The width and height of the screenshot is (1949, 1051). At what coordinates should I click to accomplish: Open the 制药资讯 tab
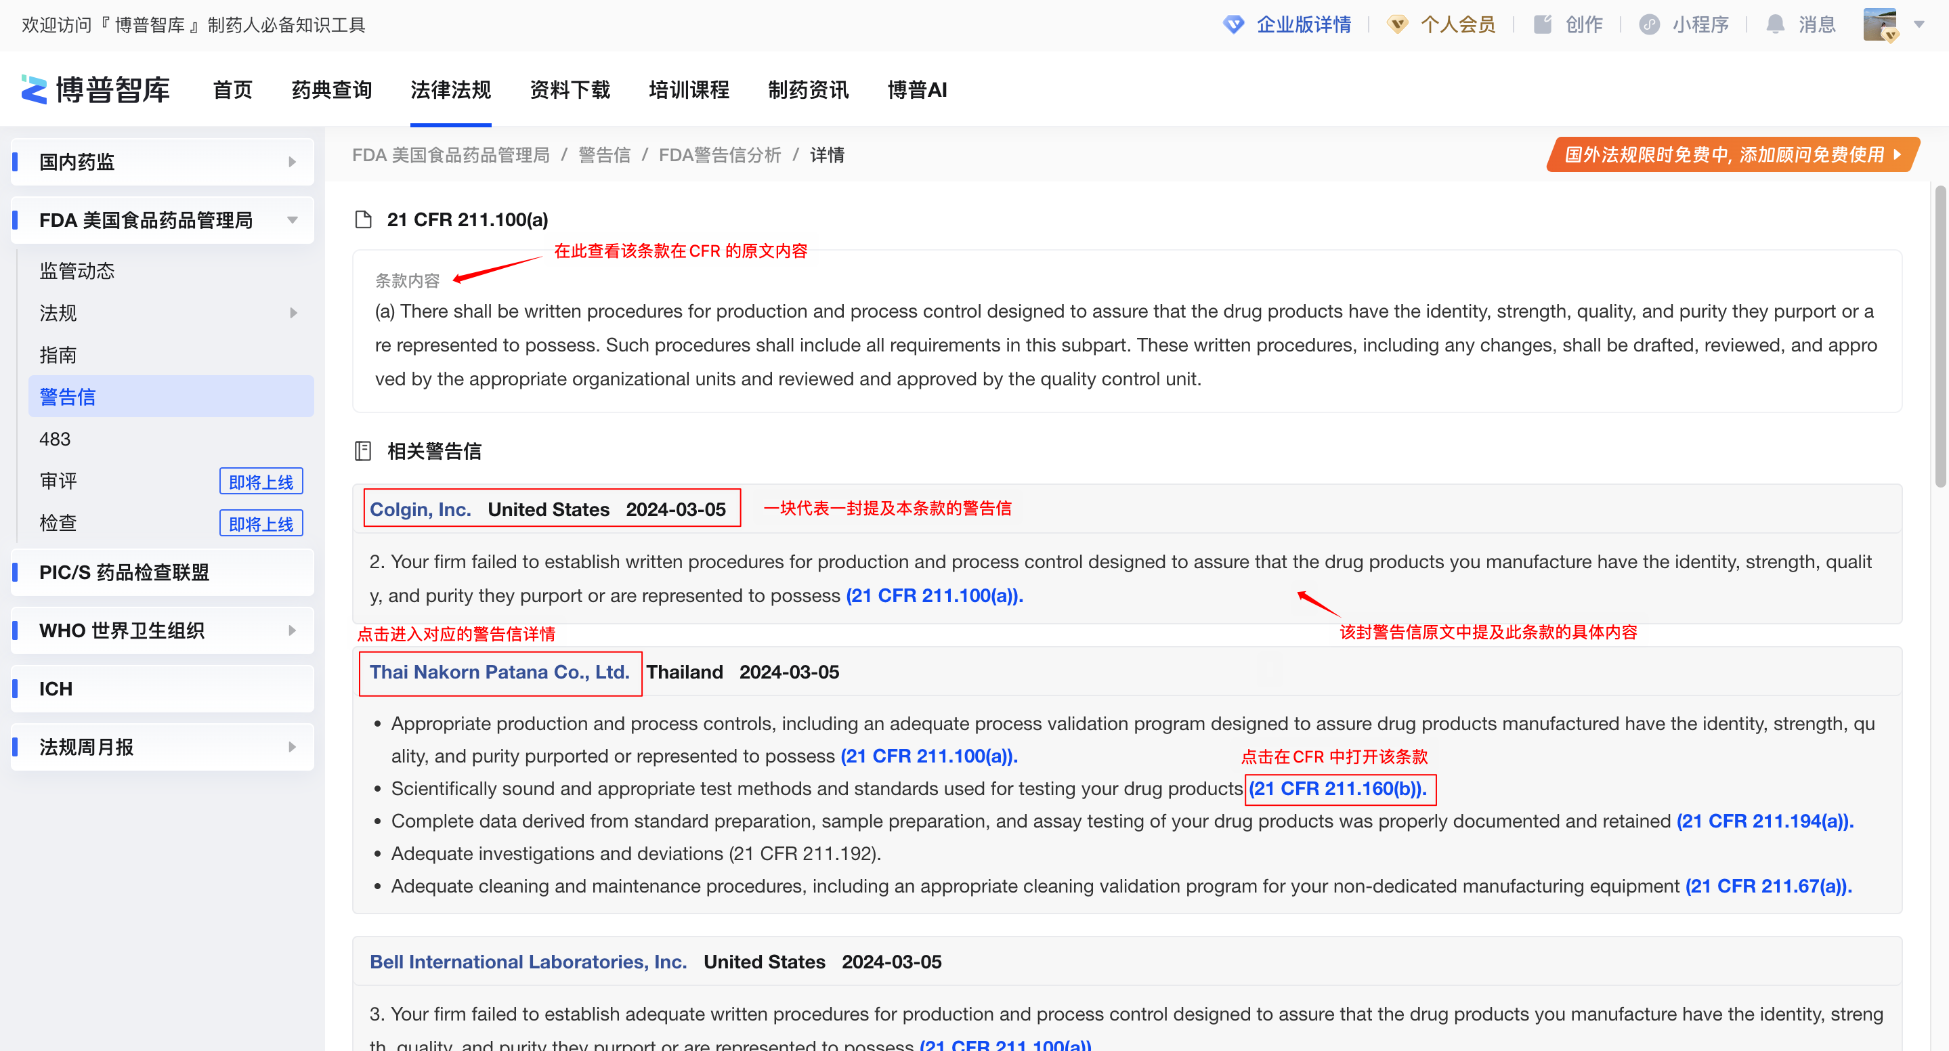808,90
